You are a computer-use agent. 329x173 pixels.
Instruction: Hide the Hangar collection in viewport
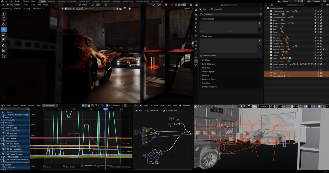click(x=318, y=14)
